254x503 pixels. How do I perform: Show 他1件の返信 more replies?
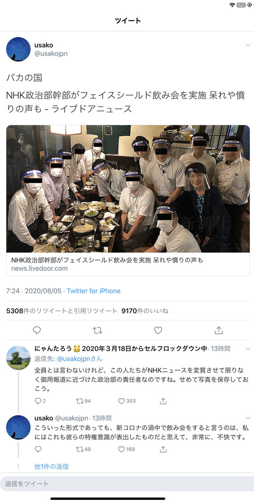(x=51, y=466)
